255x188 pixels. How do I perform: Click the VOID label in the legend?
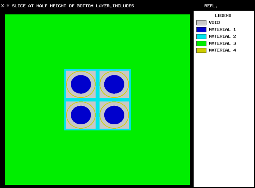[214, 23]
